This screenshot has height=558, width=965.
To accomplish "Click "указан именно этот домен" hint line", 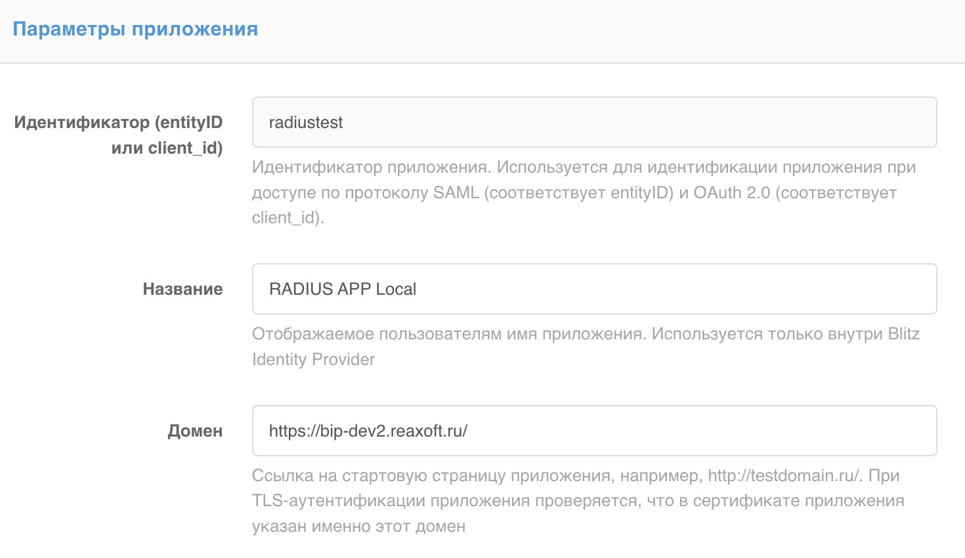I will 358,526.
